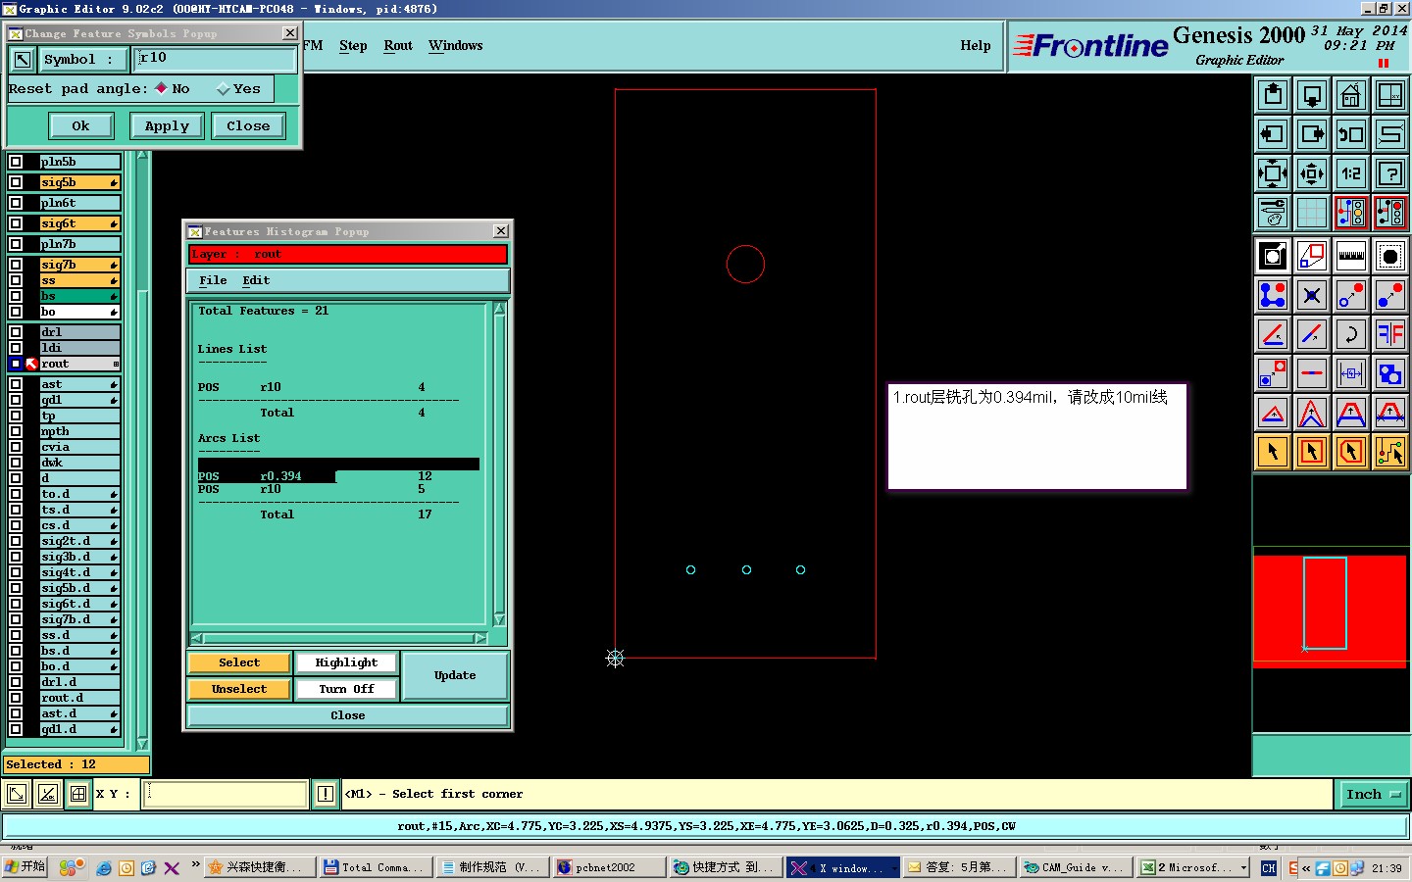Select the ruler measure tool icon
Viewport: 1412px width, 882px height.
(x=1351, y=256)
